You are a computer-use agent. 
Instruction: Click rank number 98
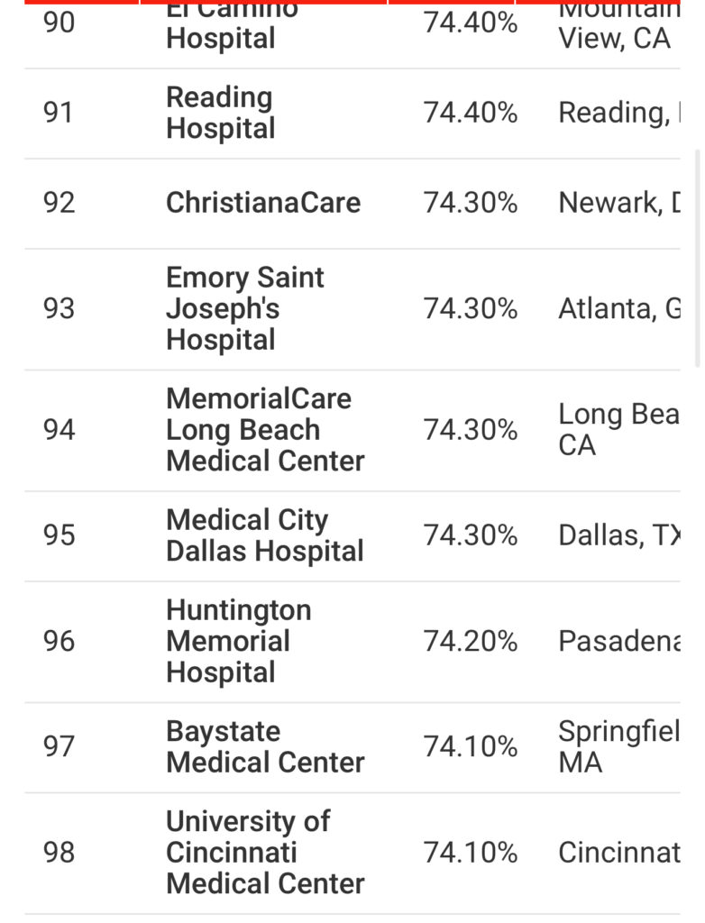click(x=60, y=852)
